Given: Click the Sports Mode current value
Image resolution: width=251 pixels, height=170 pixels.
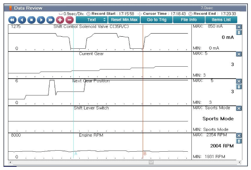Looking at the screenshot, I should (218, 119).
